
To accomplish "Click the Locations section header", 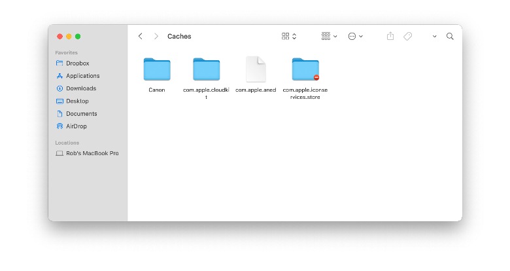I will click(67, 143).
